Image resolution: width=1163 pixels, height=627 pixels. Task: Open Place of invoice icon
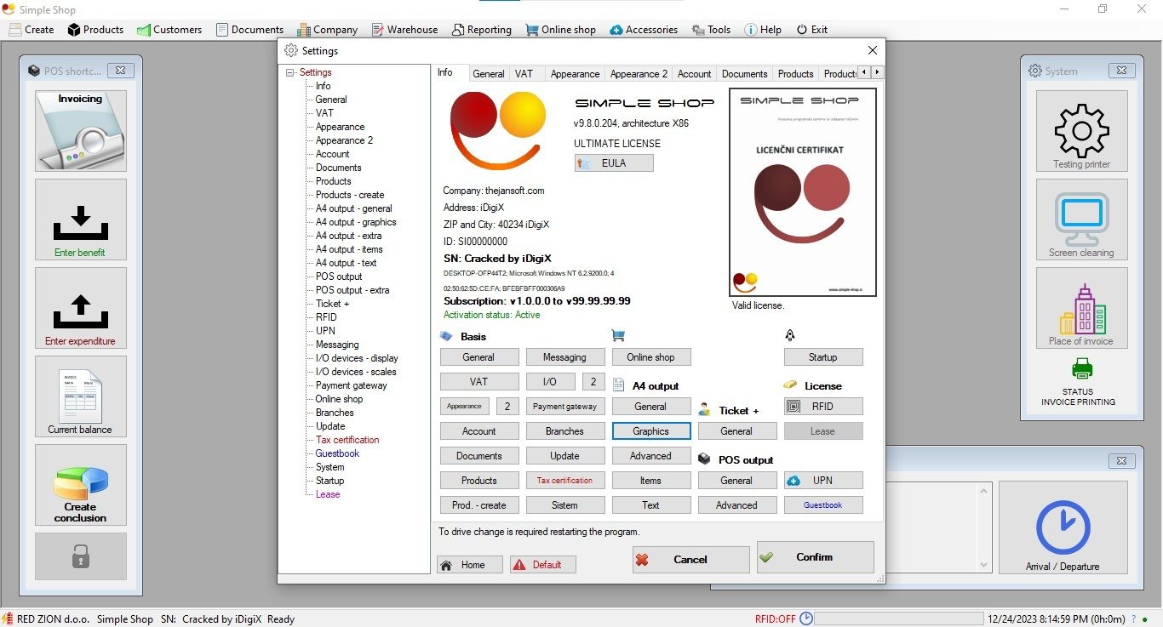tap(1081, 308)
